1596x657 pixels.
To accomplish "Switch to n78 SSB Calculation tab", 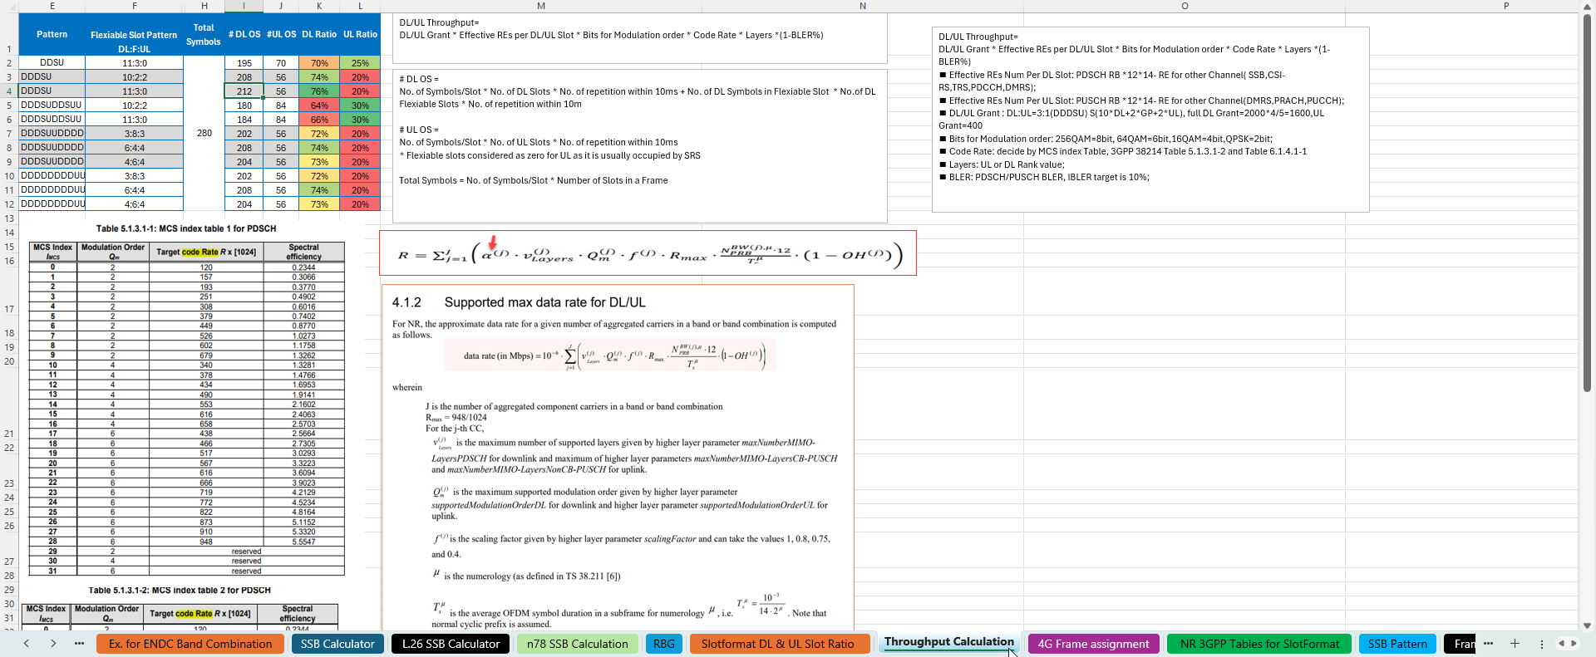I will pyautogui.click(x=577, y=644).
